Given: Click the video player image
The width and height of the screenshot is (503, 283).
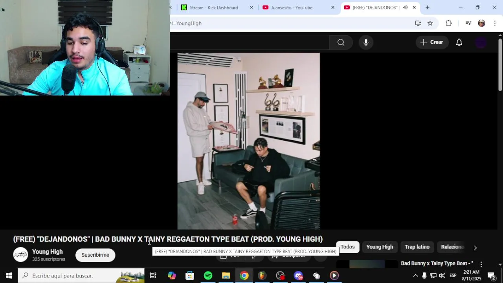Looking at the screenshot, I should tap(248, 141).
